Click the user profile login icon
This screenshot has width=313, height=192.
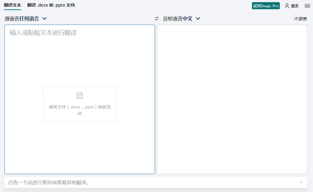click(x=287, y=6)
